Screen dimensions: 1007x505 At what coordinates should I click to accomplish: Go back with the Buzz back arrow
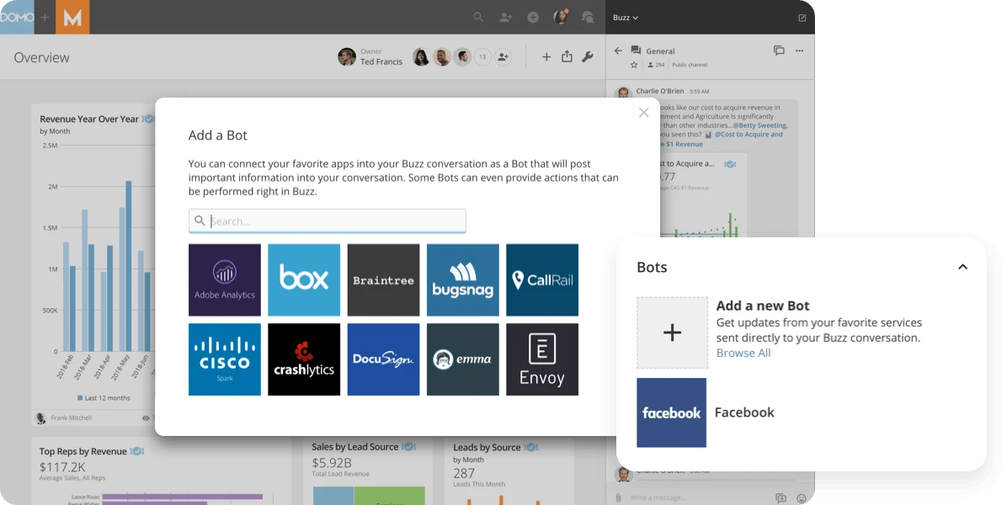[618, 50]
